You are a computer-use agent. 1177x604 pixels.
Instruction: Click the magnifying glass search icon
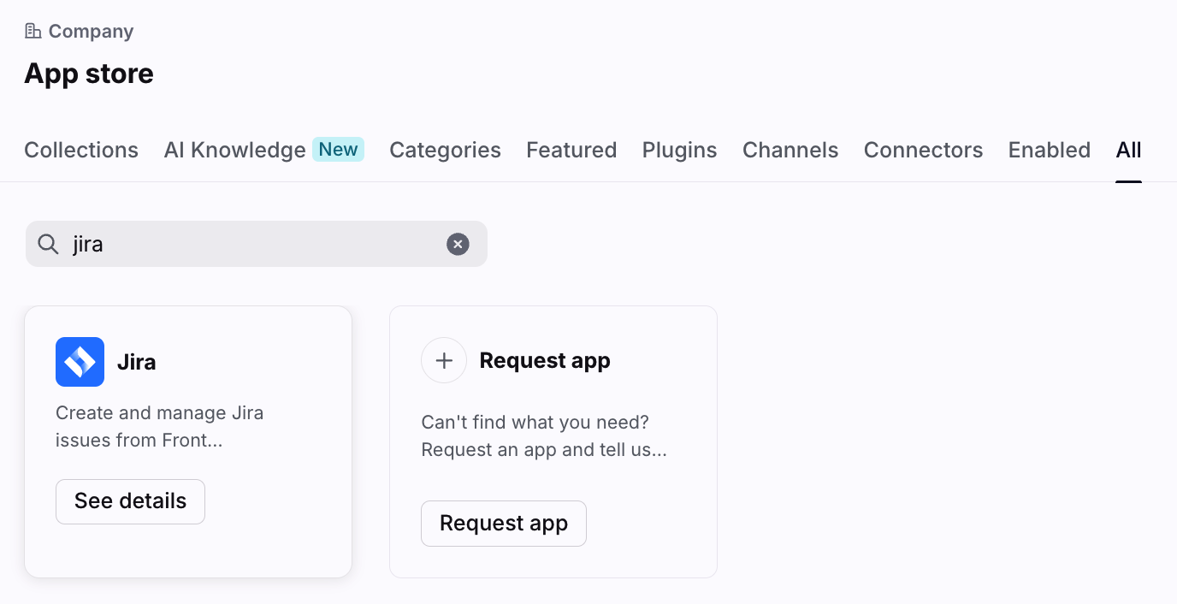(48, 245)
